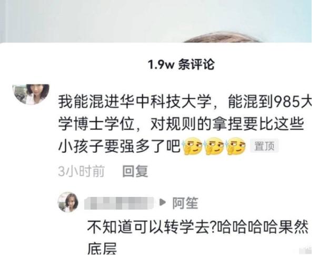Click the 回复 reply button
Screen dimensions: 318x255
[135, 171]
